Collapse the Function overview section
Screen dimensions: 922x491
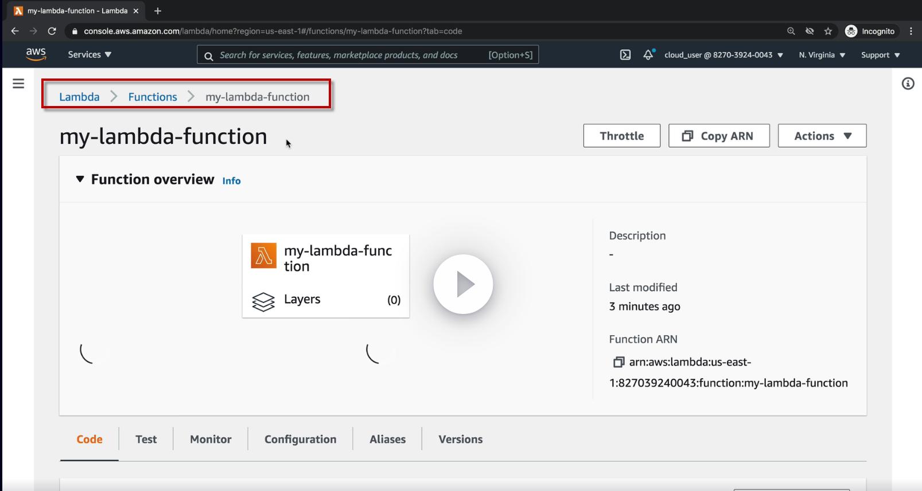coord(80,179)
